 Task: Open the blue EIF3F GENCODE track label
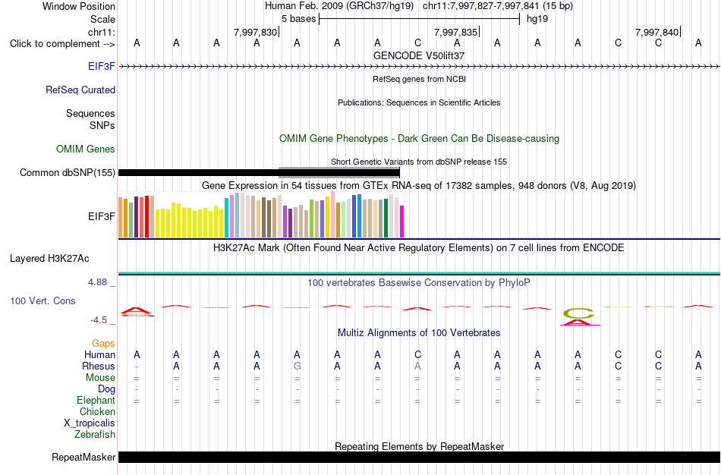pos(102,66)
